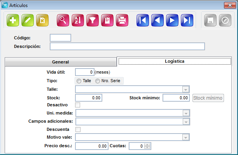Click the Stock mínimo button

point(208,98)
